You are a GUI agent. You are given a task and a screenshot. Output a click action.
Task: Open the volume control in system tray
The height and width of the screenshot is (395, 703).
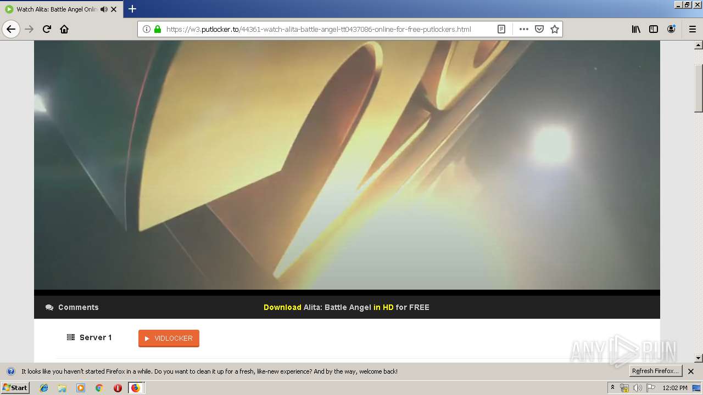point(637,388)
